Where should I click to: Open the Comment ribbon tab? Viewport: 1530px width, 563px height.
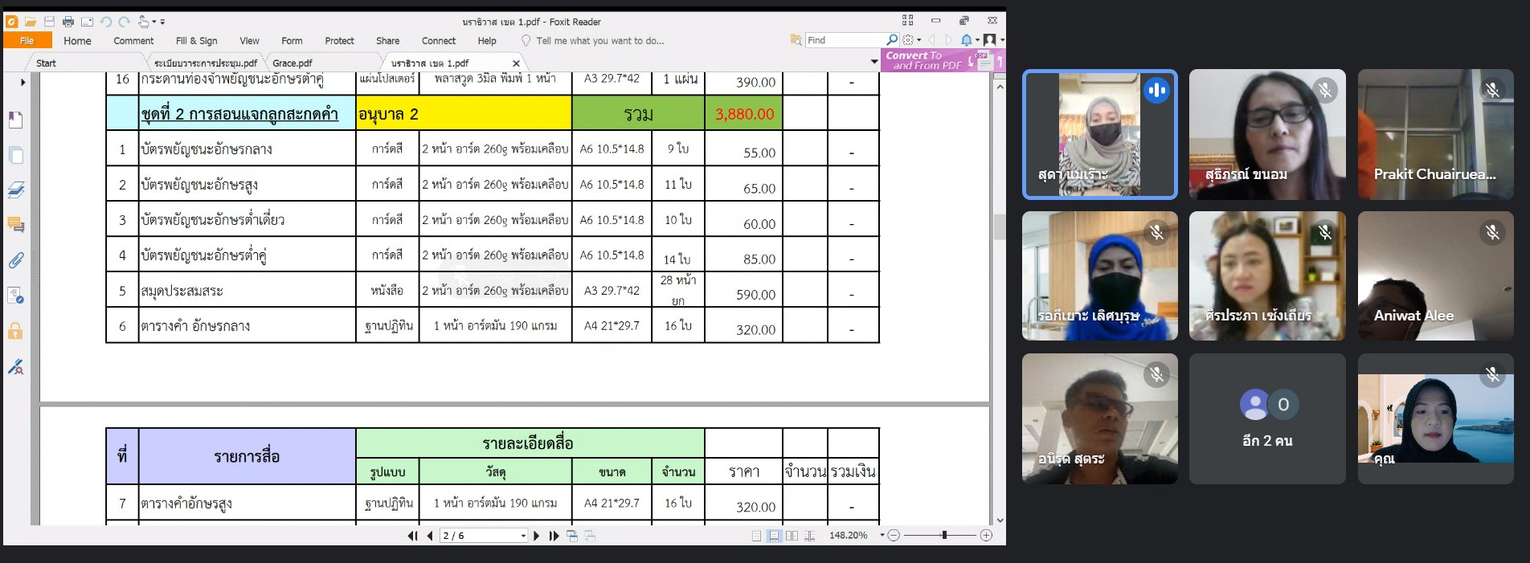tap(133, 41)
